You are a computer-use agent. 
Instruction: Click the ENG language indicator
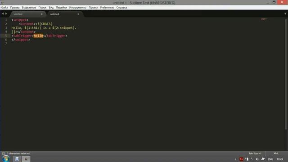pyautogui.click(x=270, y=159)
